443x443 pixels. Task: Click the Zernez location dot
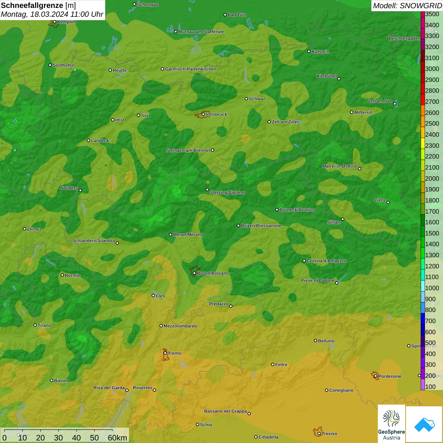(24, 229)
